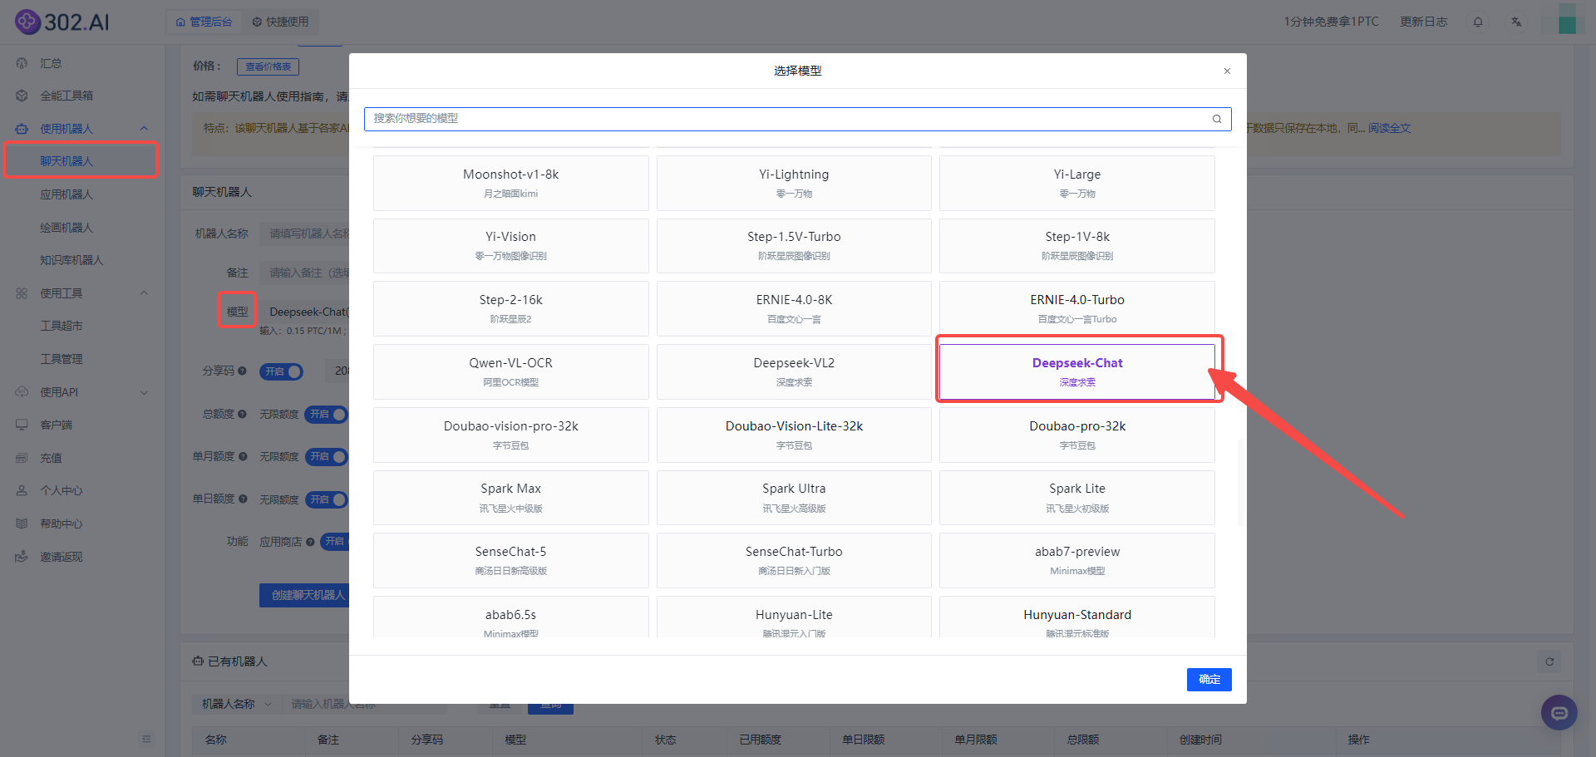This screenshot has width=1596, height=757.
Task: Click the search magnifier icon in model dialog
Action: [1217, 119]
